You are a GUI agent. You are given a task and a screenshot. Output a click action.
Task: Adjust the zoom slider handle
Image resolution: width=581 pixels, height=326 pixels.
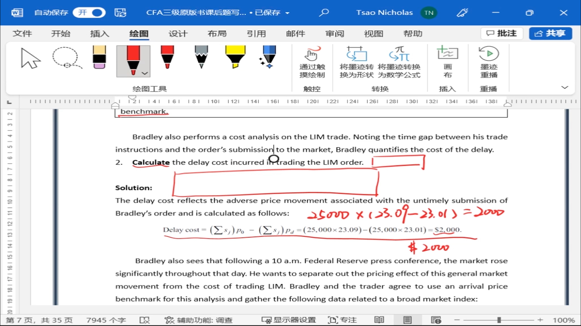tap(499, 320)
